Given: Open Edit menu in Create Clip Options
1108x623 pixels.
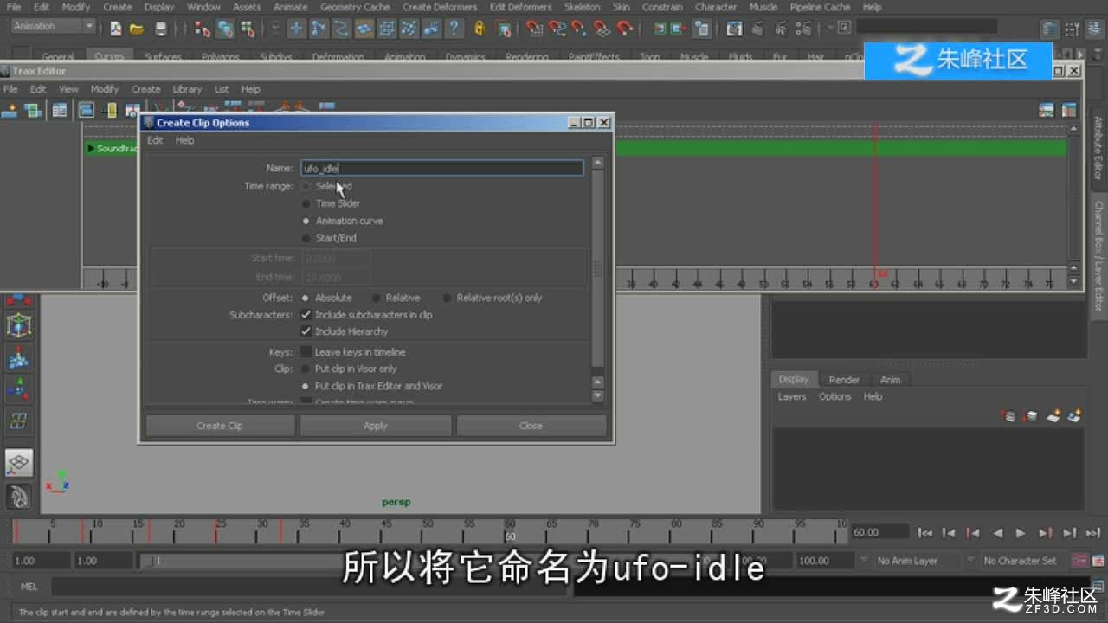Looking at the screenshot, I should pos(154,140).
